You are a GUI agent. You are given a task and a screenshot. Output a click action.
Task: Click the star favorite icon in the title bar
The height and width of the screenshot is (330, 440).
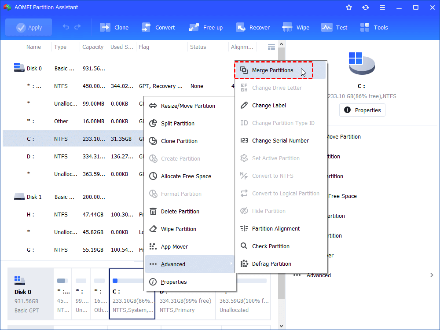[x=348, y=7]
